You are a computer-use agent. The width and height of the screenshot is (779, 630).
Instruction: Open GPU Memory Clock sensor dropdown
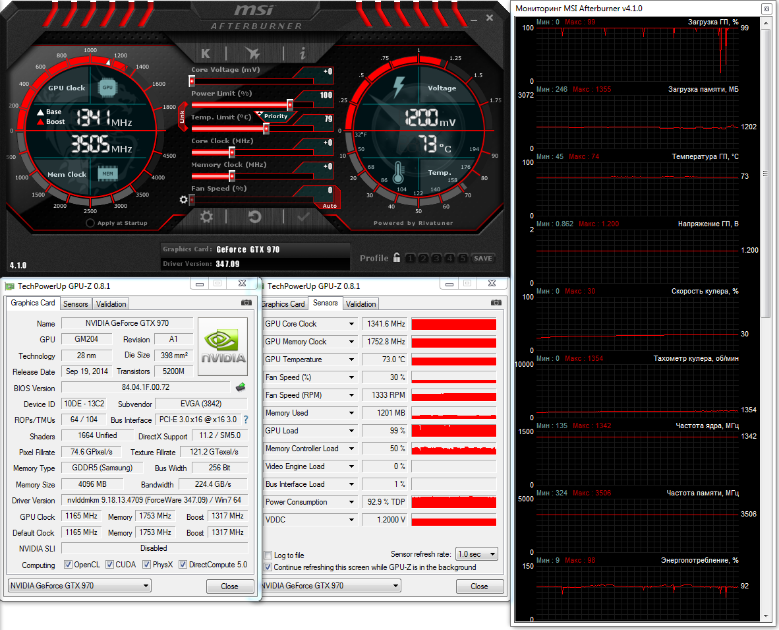click(351, 342)
